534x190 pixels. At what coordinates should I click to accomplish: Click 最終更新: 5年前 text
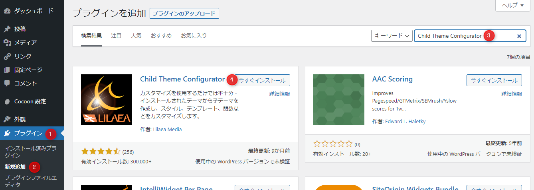tap(504, 143)
